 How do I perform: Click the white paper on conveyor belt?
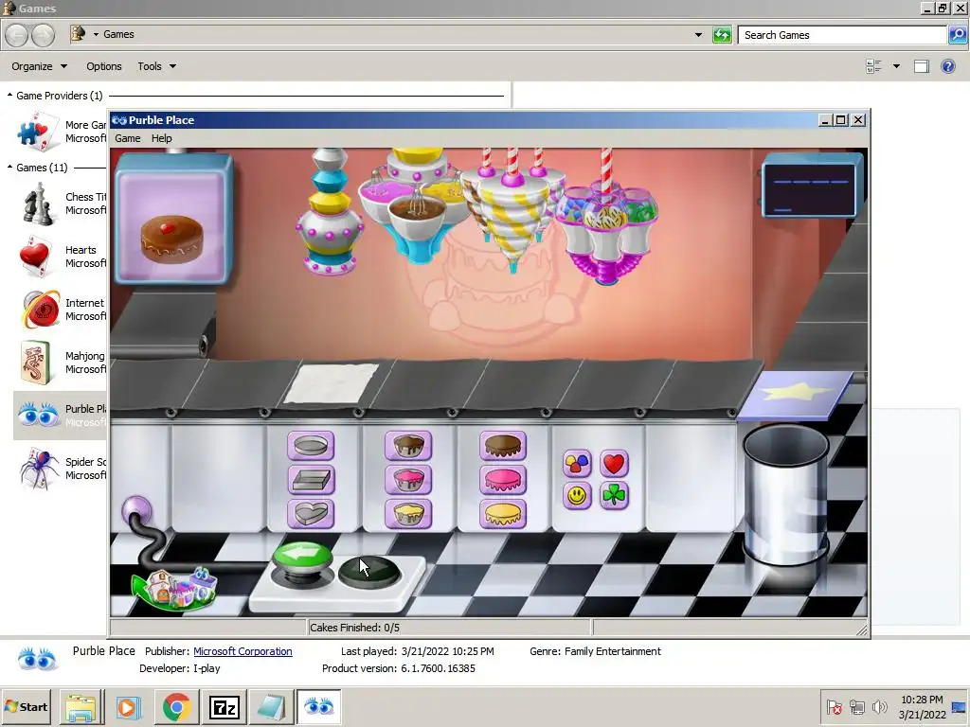[x=332, y=383]
